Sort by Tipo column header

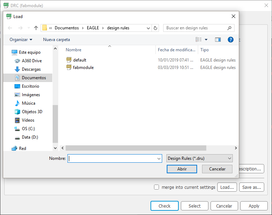click(x=205, y=50)
